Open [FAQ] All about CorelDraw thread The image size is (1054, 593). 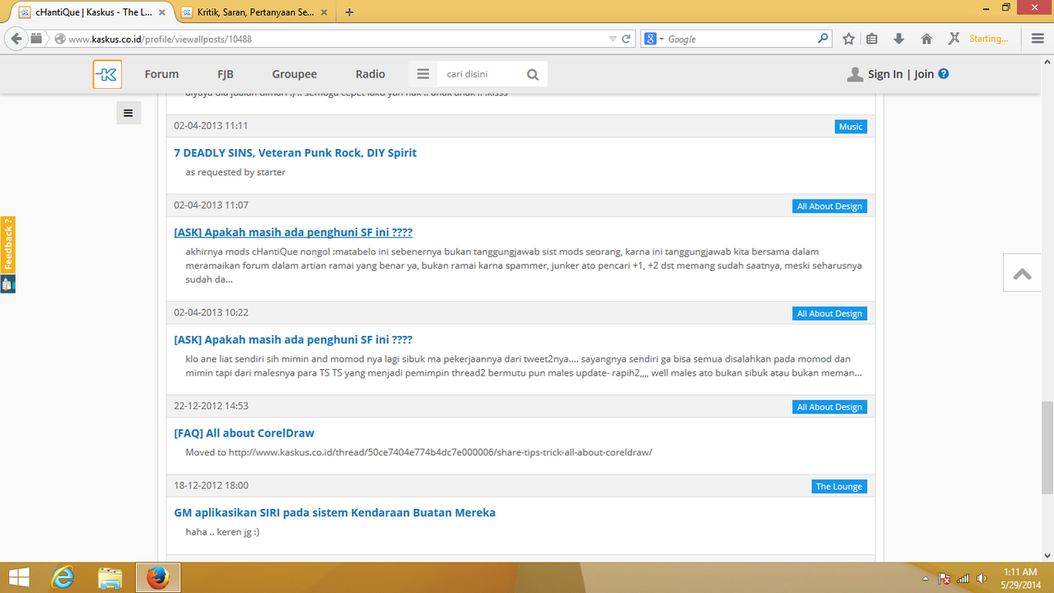coord(244,433)
